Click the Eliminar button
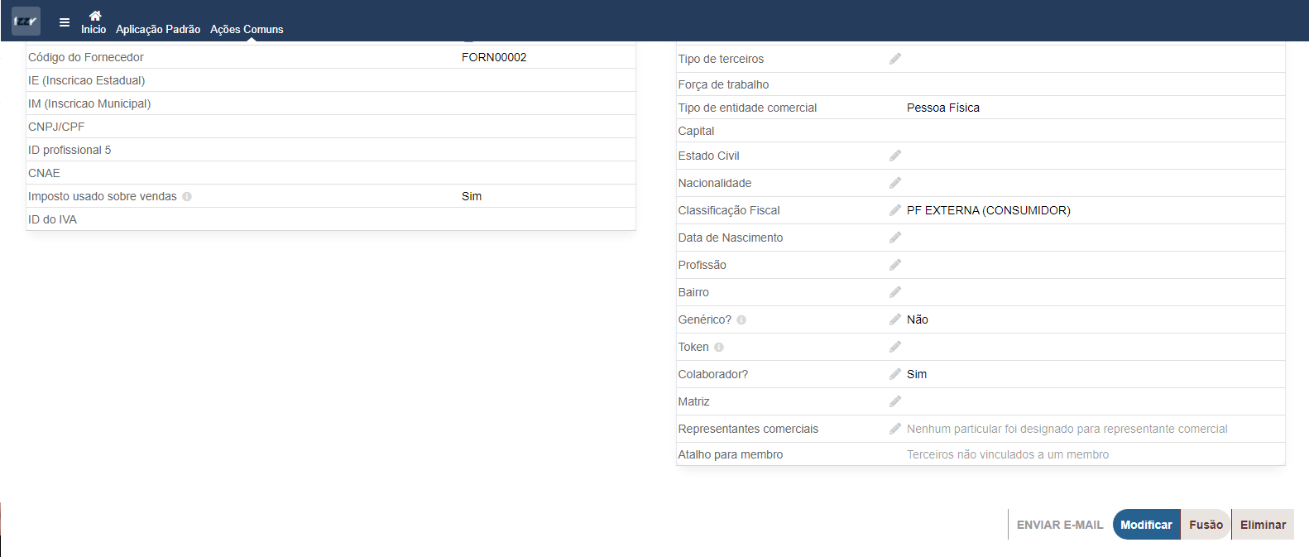Screen dimensions: 1309x557 pyautogui.click(x=1263, y=525)
